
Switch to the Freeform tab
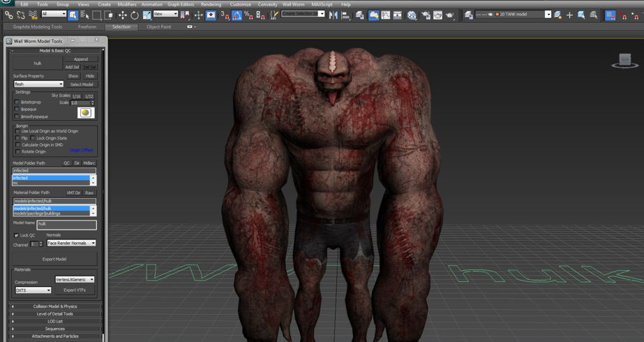coord(87,27)
